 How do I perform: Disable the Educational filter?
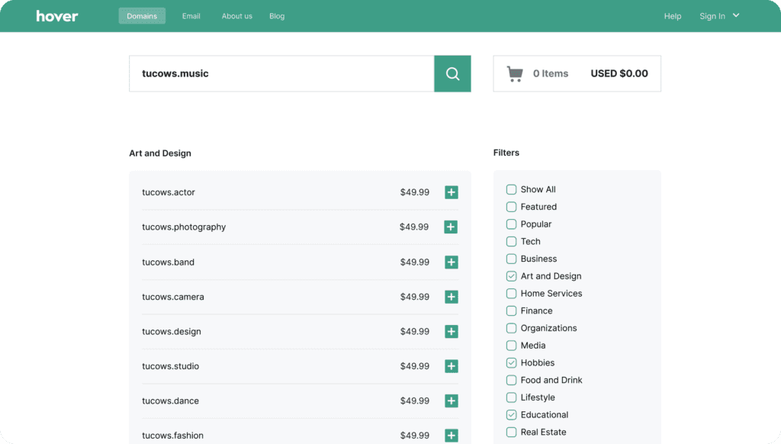511,414
